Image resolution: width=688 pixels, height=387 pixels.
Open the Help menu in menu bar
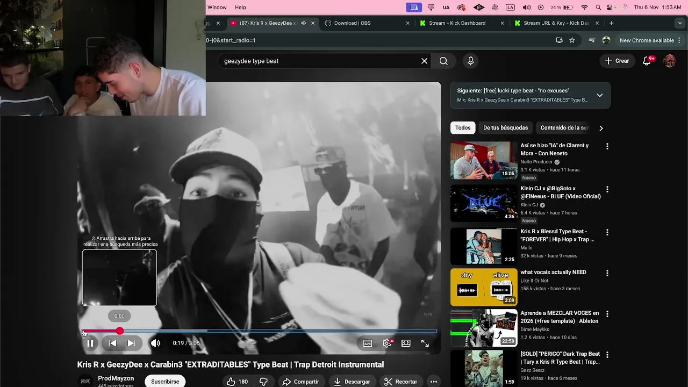[x=240, y=8]
